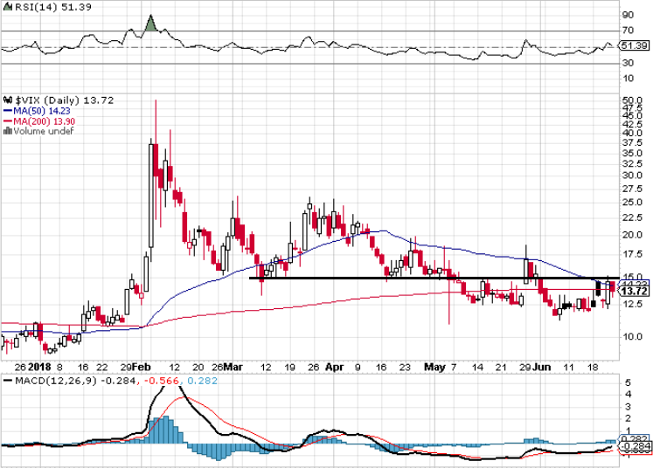The width and height of the screenshot is (660, 468).
Task: Click the 3 level on the MACD axis
Action: pos(628,407)
